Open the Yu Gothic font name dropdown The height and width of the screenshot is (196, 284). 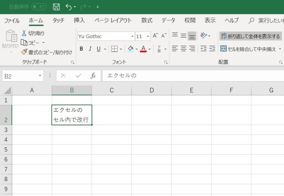132,37
